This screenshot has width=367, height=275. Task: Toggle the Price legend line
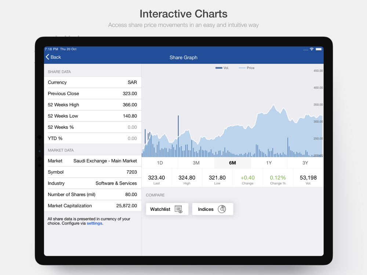[242, 68]
